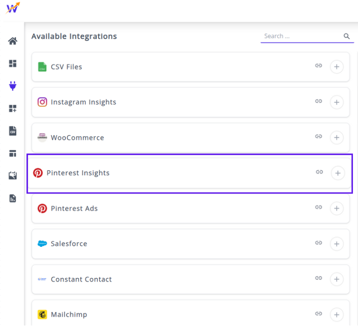Open the dashboard grid icon in sidebar
358x329 pixels.
point(13,63)
